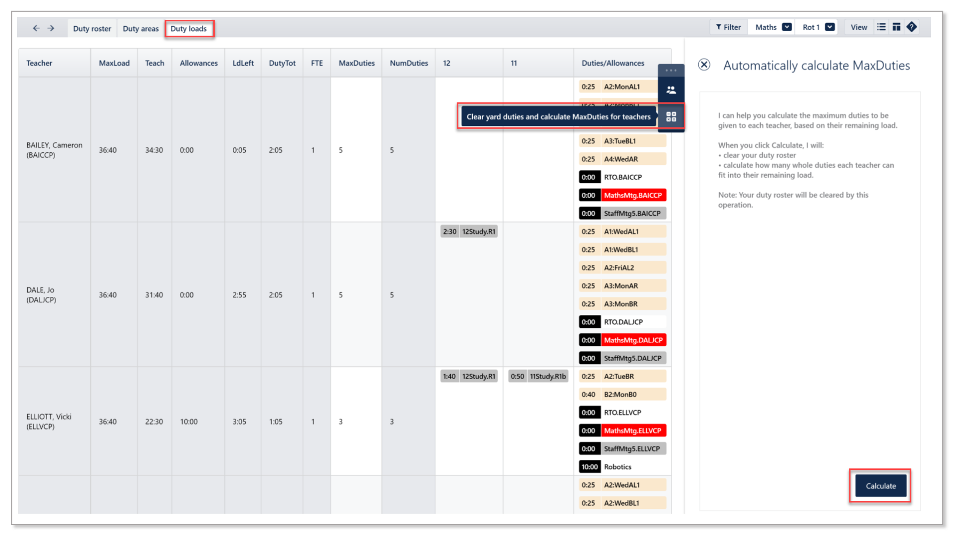The width and height of the screenshot is (954, 534).
Task: Click the A2:TueBR duty tag
Action: tap(622, 376)
